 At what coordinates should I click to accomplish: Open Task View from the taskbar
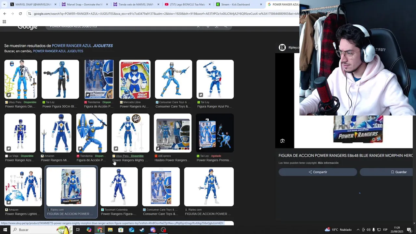click(78, 230)
